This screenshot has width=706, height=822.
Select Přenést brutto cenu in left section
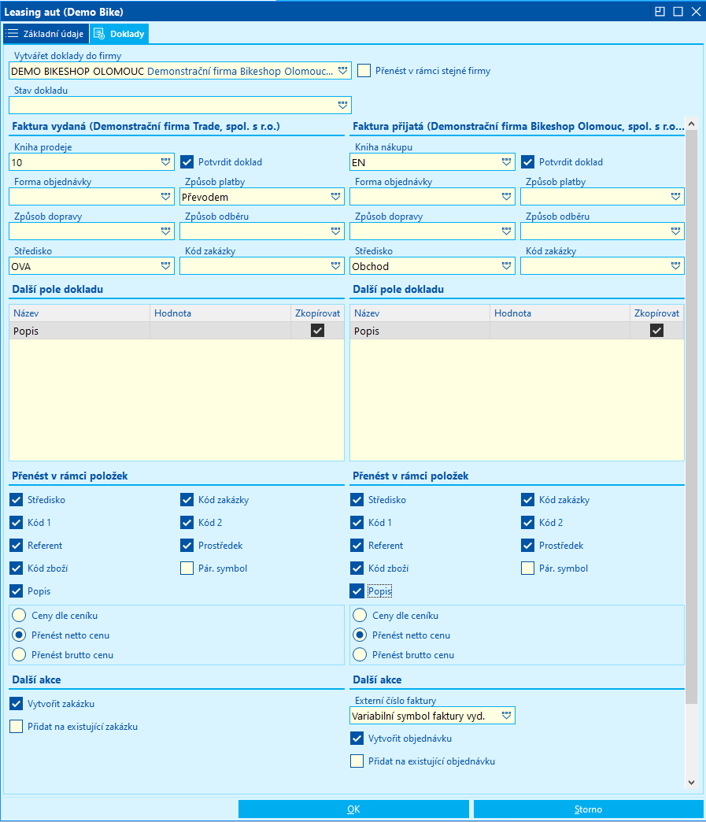click(19, 654)
